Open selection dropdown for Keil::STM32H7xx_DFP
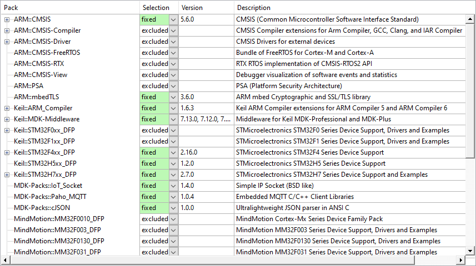The width and height of the screenshot is (476, 266). (173, 175)
